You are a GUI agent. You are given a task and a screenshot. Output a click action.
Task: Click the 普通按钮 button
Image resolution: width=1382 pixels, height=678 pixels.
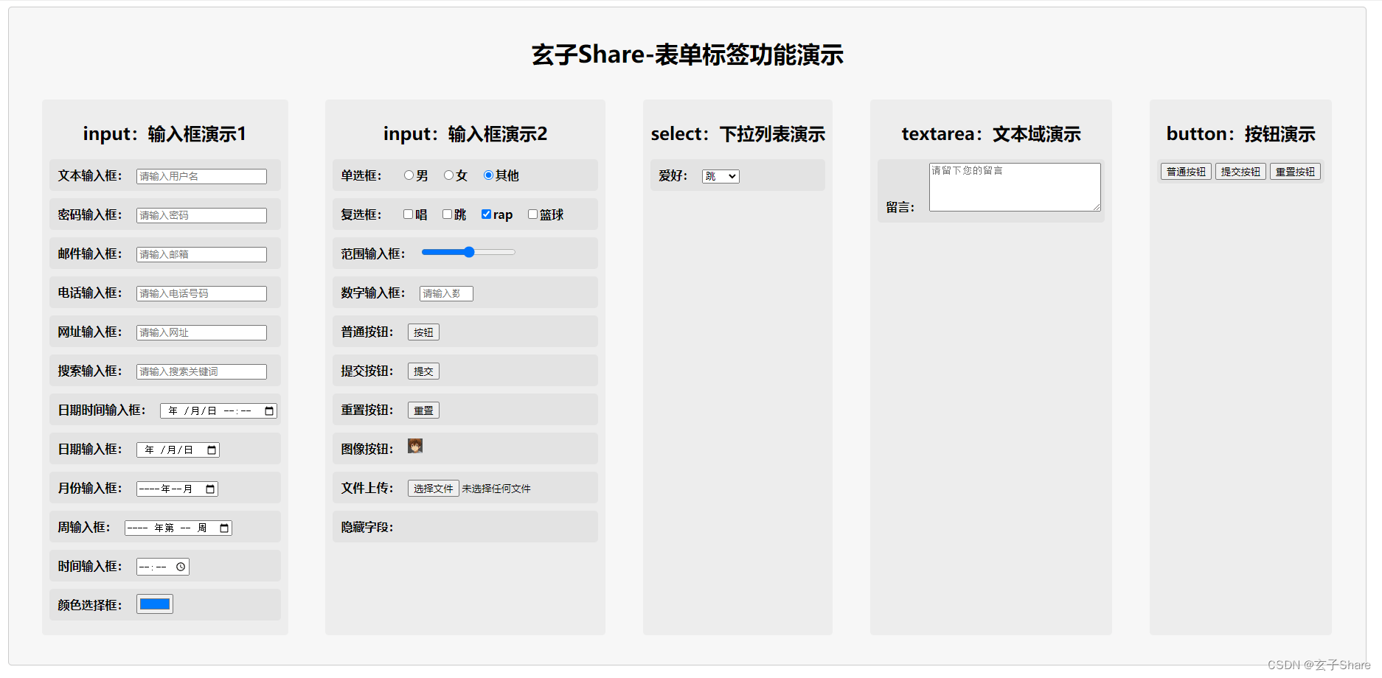(1186, 172)
